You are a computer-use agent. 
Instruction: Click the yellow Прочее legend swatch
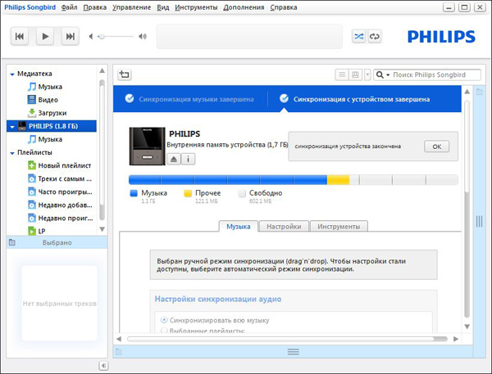[x=188, y=193]
